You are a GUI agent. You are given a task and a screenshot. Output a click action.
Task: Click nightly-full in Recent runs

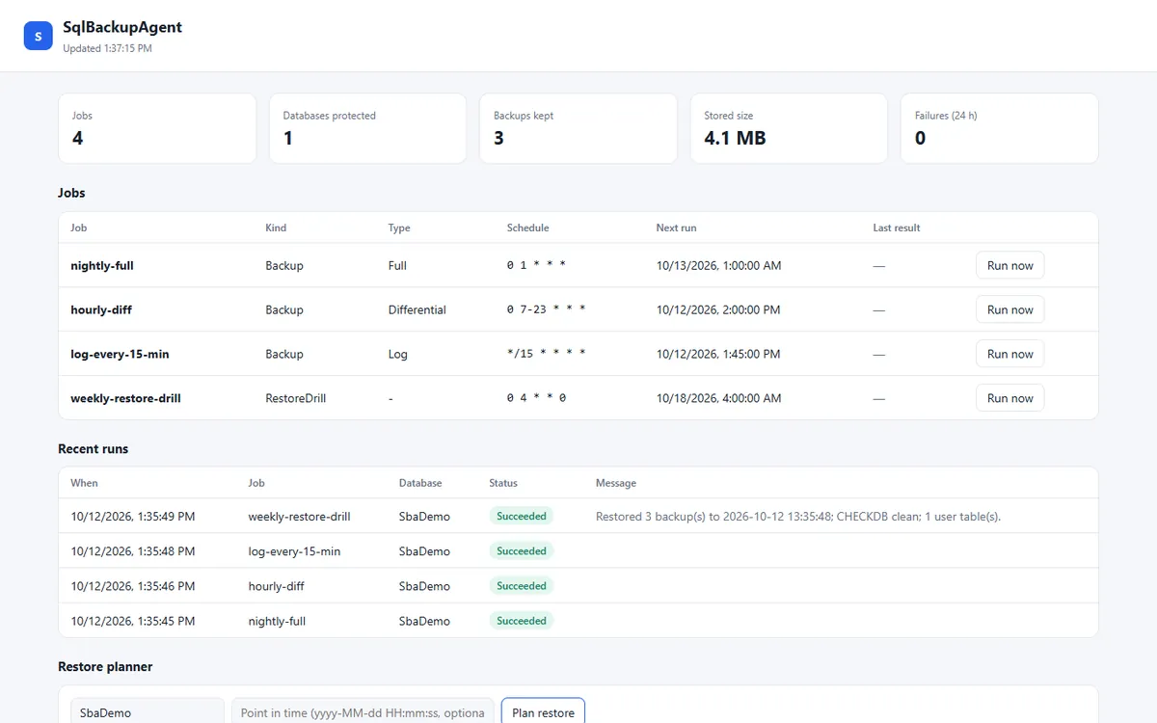tap(277, 621)
